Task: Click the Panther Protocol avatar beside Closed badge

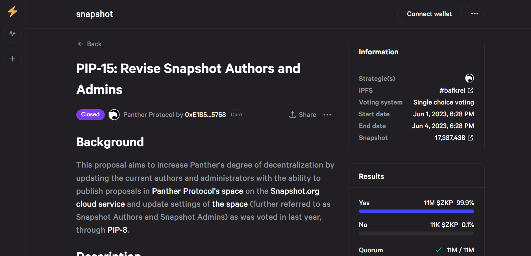Action: point(114,115)
